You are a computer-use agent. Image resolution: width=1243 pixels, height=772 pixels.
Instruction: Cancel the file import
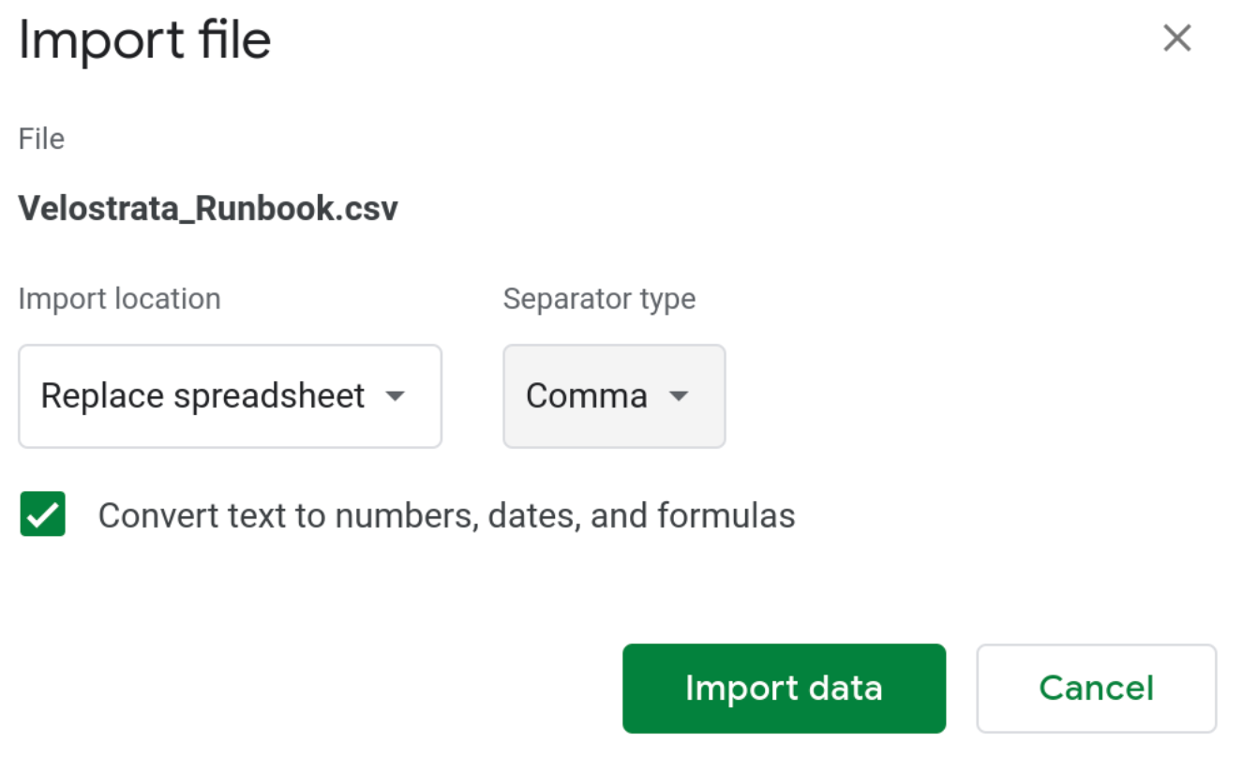pos(1096,688)
